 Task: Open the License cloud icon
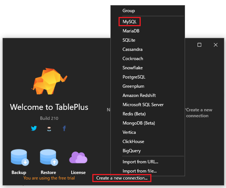(x=78, y=157)
